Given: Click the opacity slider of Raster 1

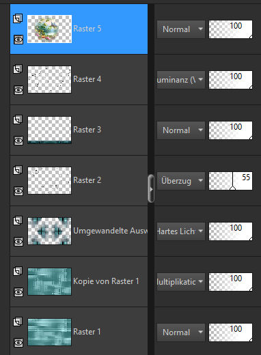Looking at the screenshot, I should 230,332.
